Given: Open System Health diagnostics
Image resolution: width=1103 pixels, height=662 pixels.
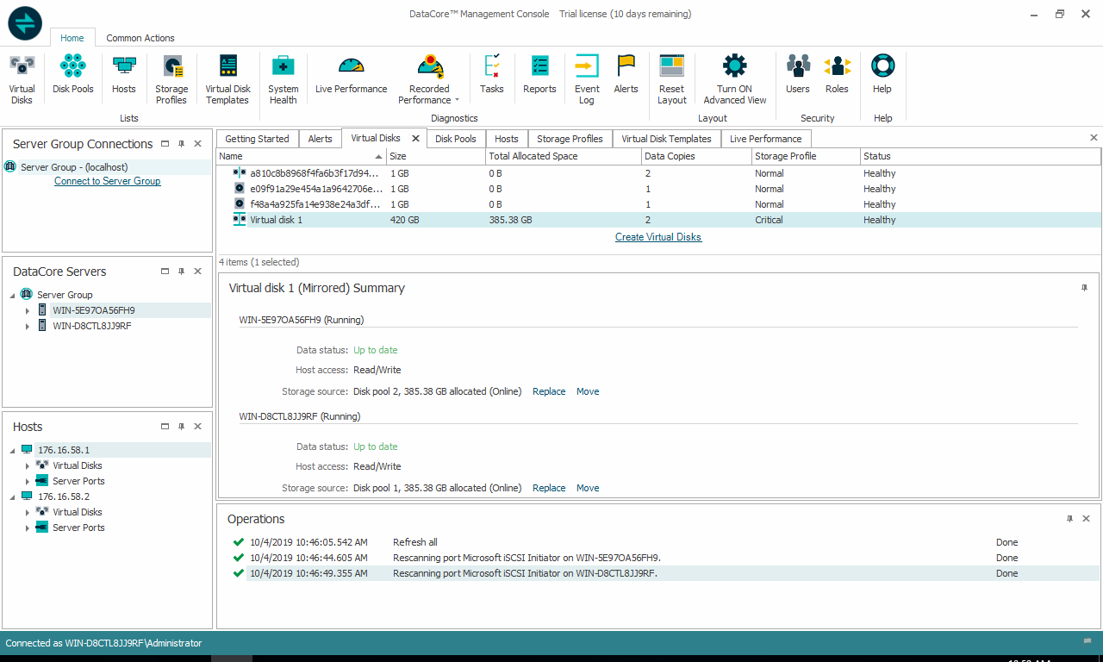Looking at the screenshot, I should (283, 79).
